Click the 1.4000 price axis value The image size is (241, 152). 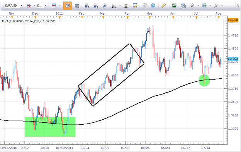click(233, 75)
